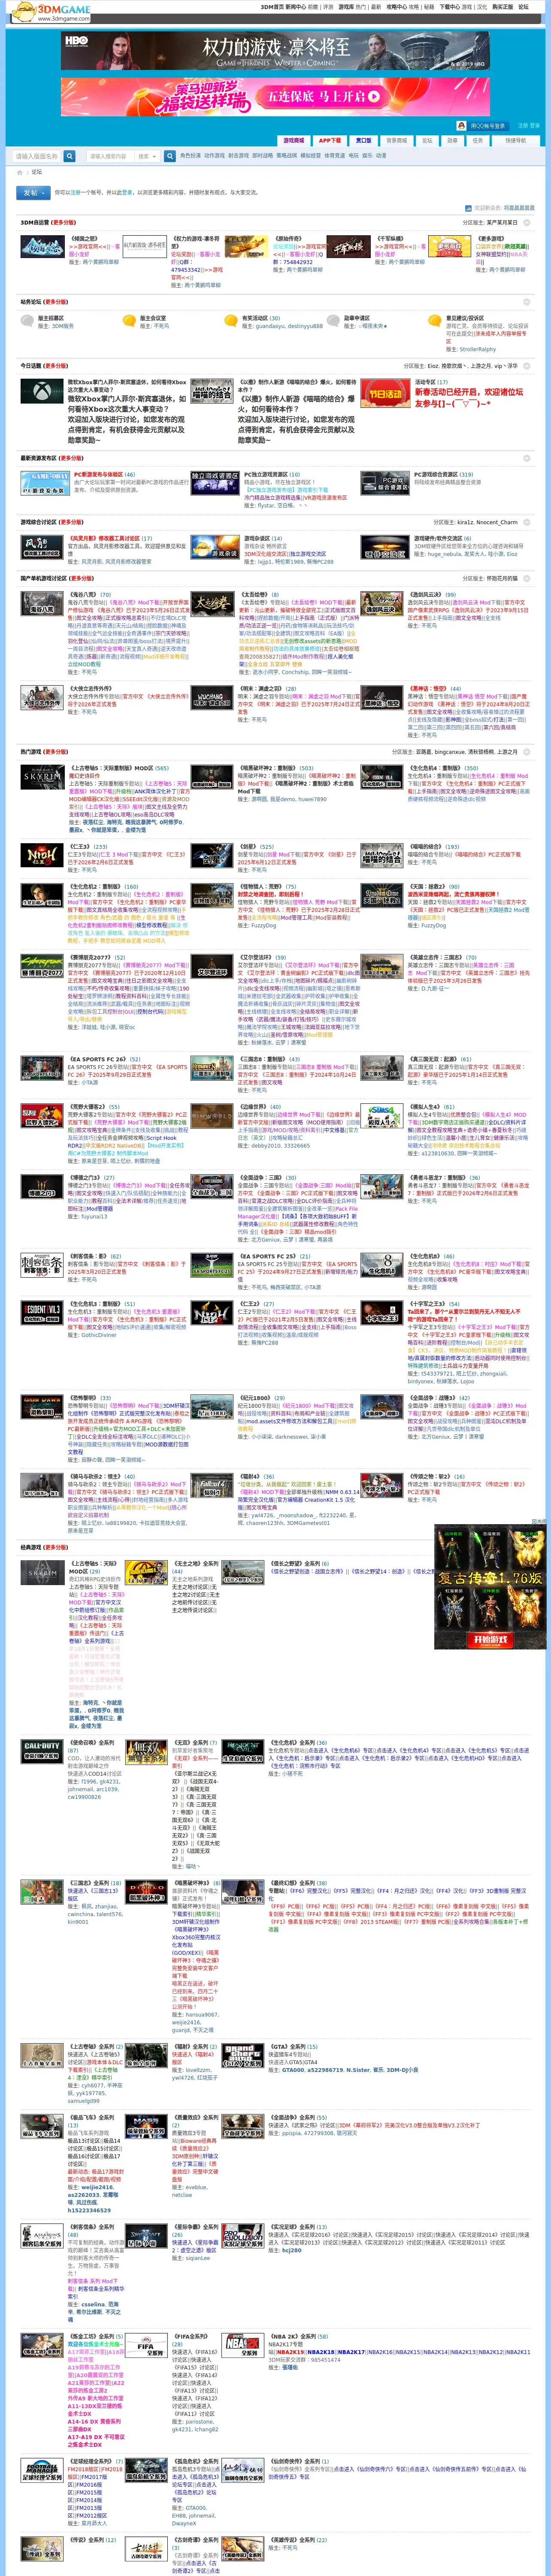Open the 生化危机3:重制版 Resident Evil icon

[x=42, y=1312]
